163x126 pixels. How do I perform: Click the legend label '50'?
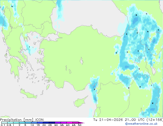[79, 125]
